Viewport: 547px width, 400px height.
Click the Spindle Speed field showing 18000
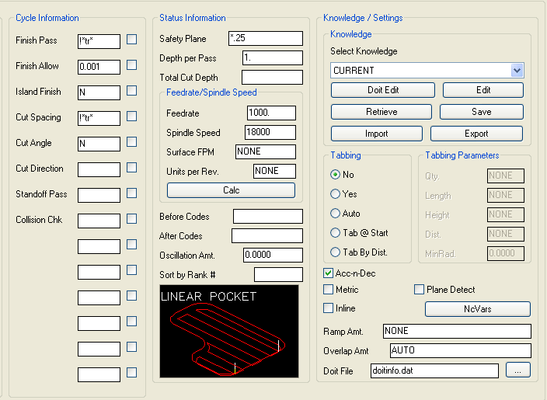[270, 133]
